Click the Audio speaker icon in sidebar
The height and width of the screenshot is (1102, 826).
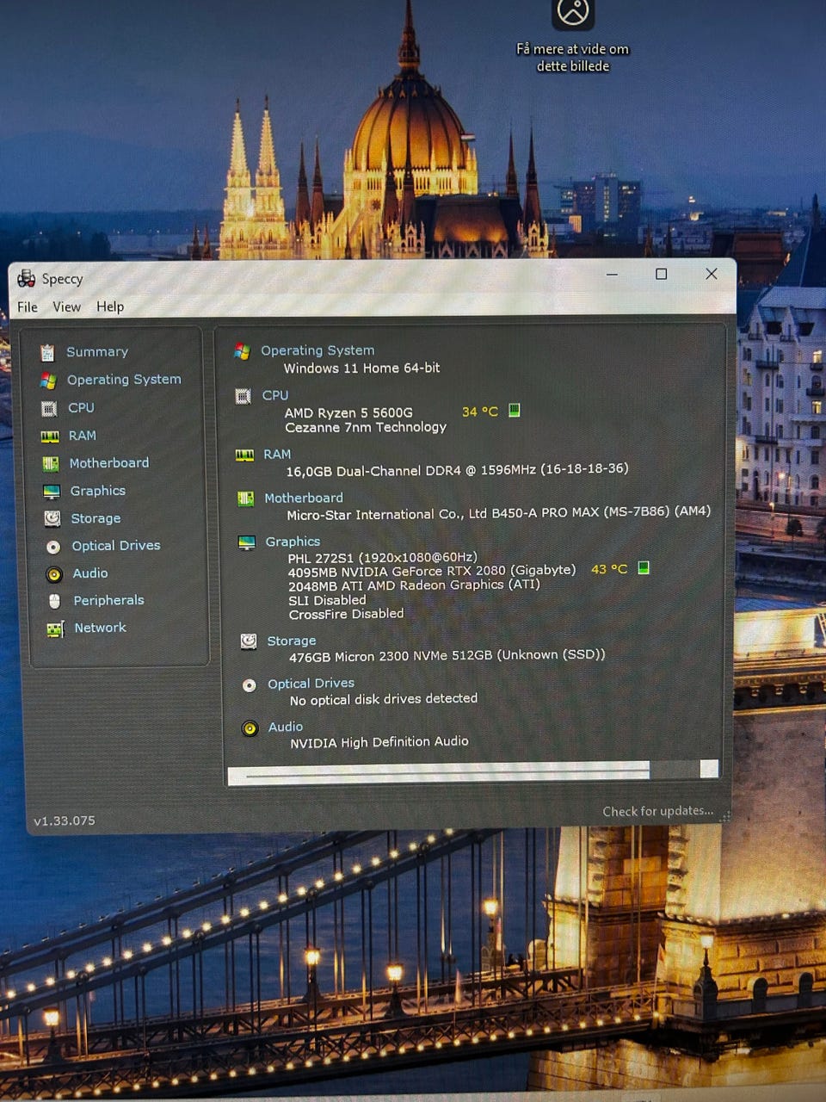pos(54,574)
